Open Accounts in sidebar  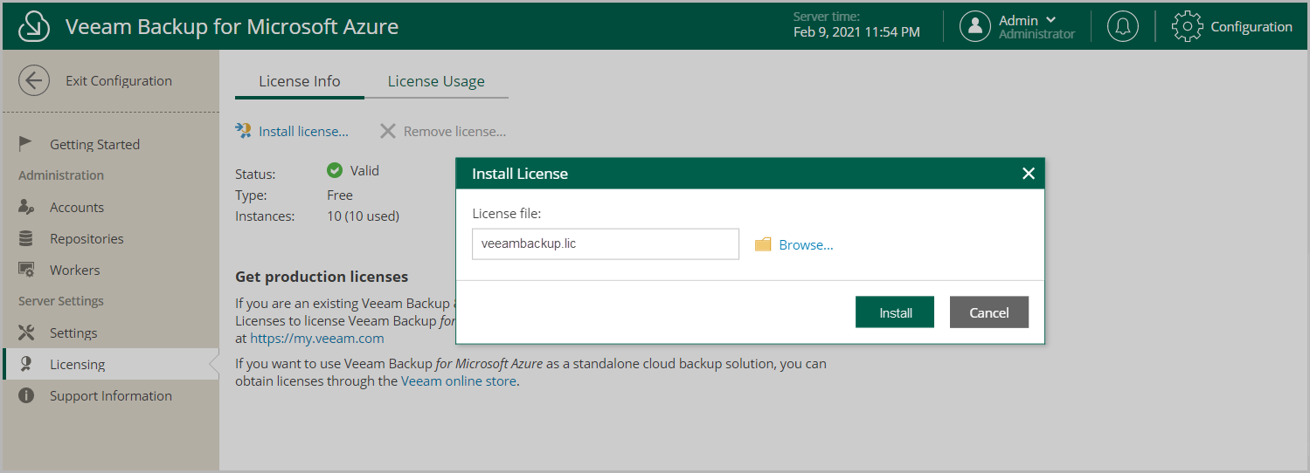pyautogui.click(x=110, y=207)
